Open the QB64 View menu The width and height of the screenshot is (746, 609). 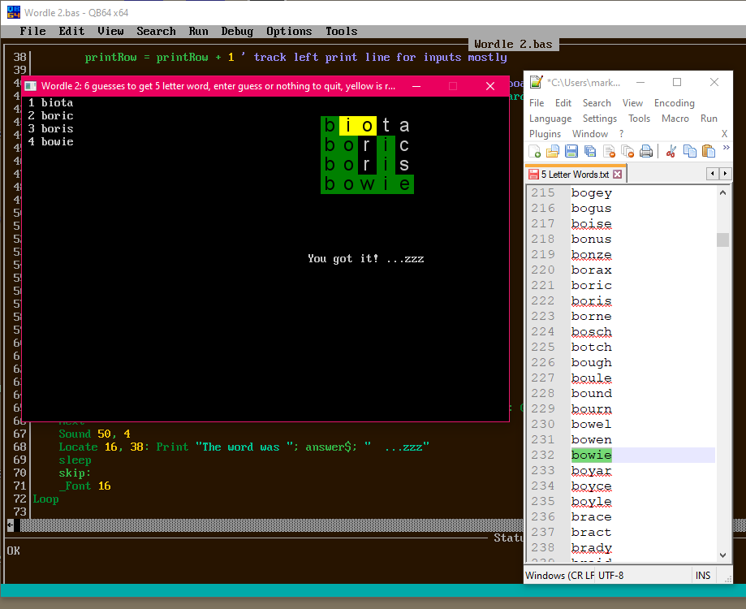click(x=111, y=31)
